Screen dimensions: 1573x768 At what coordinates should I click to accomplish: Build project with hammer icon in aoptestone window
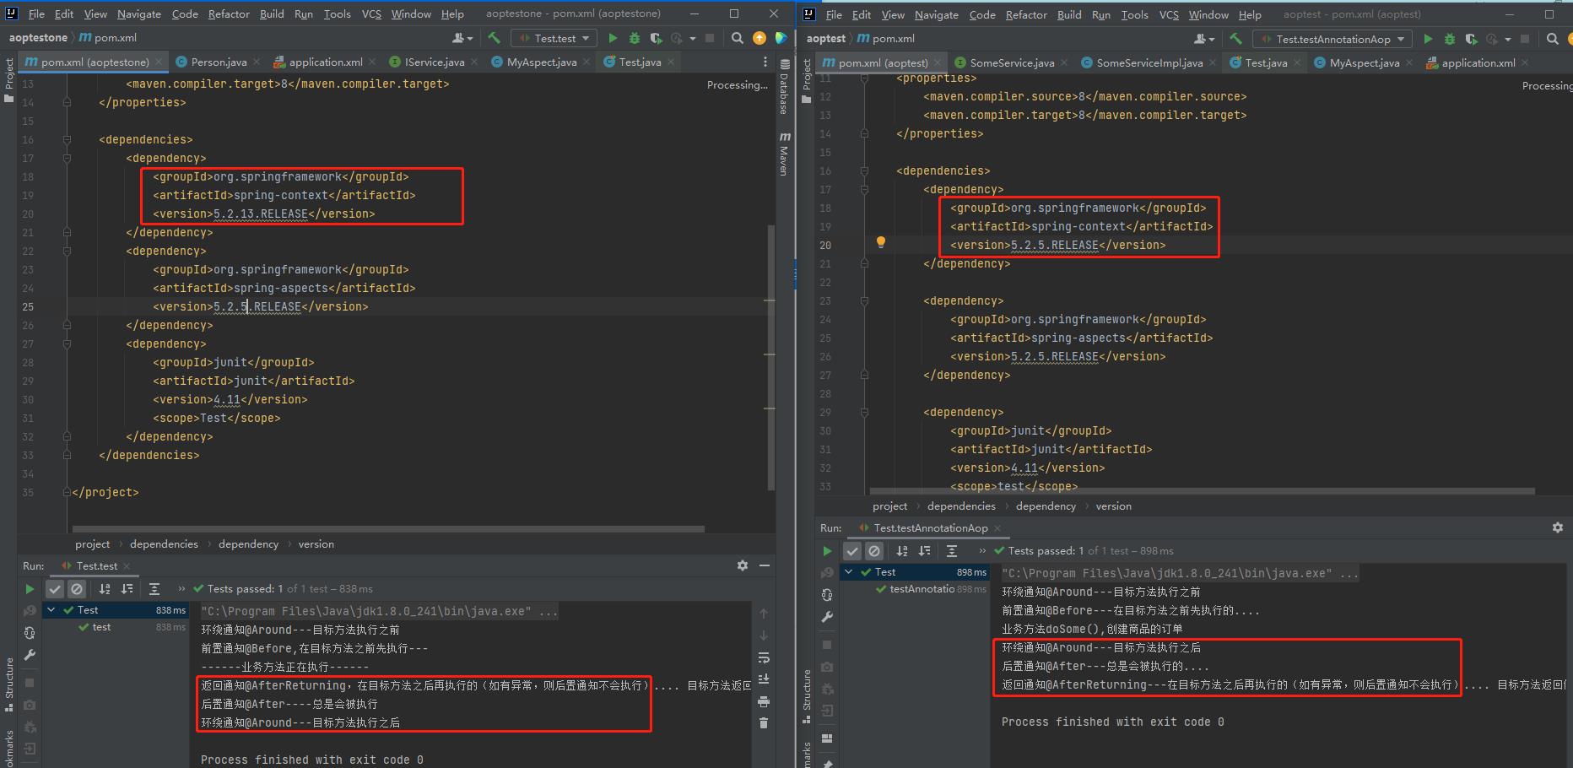[x=494, y=38]
